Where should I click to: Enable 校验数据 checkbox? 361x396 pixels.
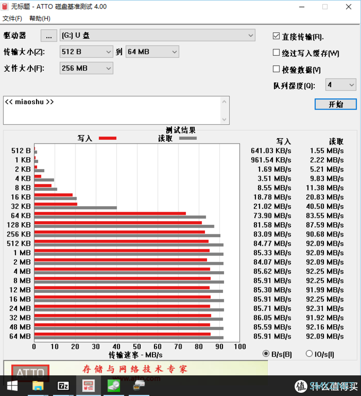276,69
